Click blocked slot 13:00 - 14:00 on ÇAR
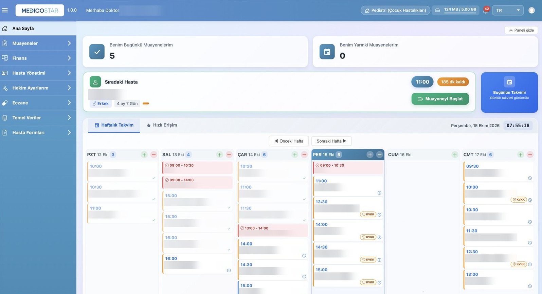Screen dimensions: 542x294 point(273,231)
